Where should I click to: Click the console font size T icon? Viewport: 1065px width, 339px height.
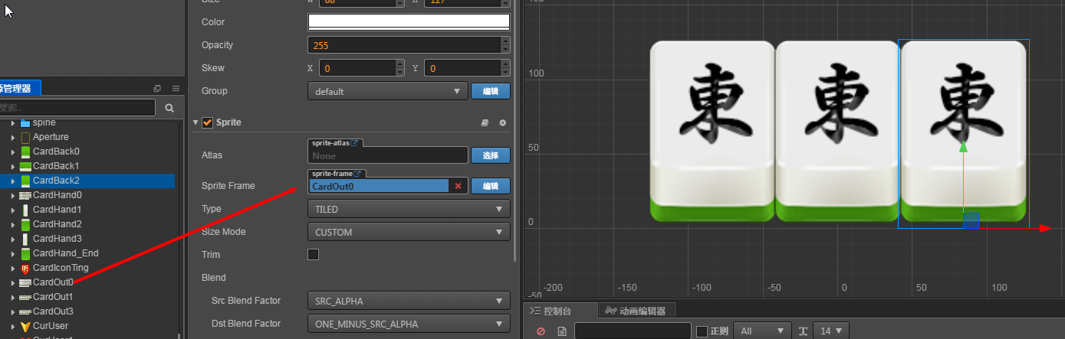pos(803,331)
